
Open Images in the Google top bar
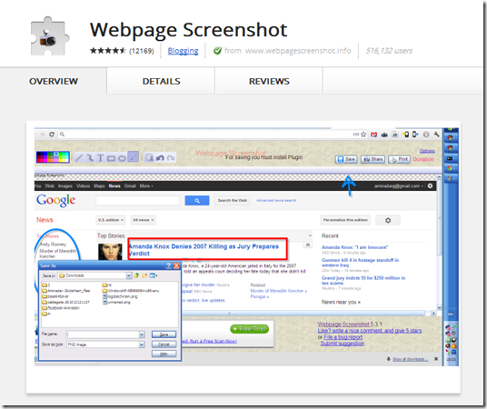tap(65, 185)
